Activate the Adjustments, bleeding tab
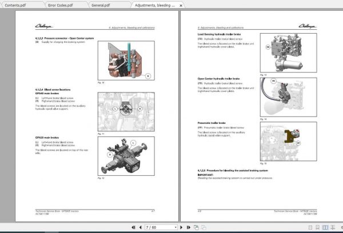 (155, 5)
